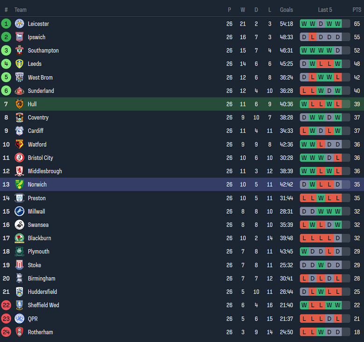Open the Sheffield Wed team link
The width and height of the screenshot is (364, 342).
43,305
